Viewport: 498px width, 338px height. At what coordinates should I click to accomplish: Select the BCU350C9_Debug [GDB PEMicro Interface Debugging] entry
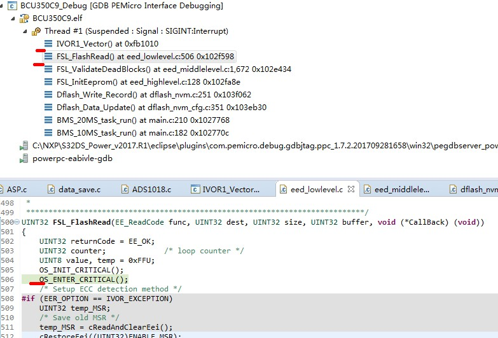[x=121, y=6]
